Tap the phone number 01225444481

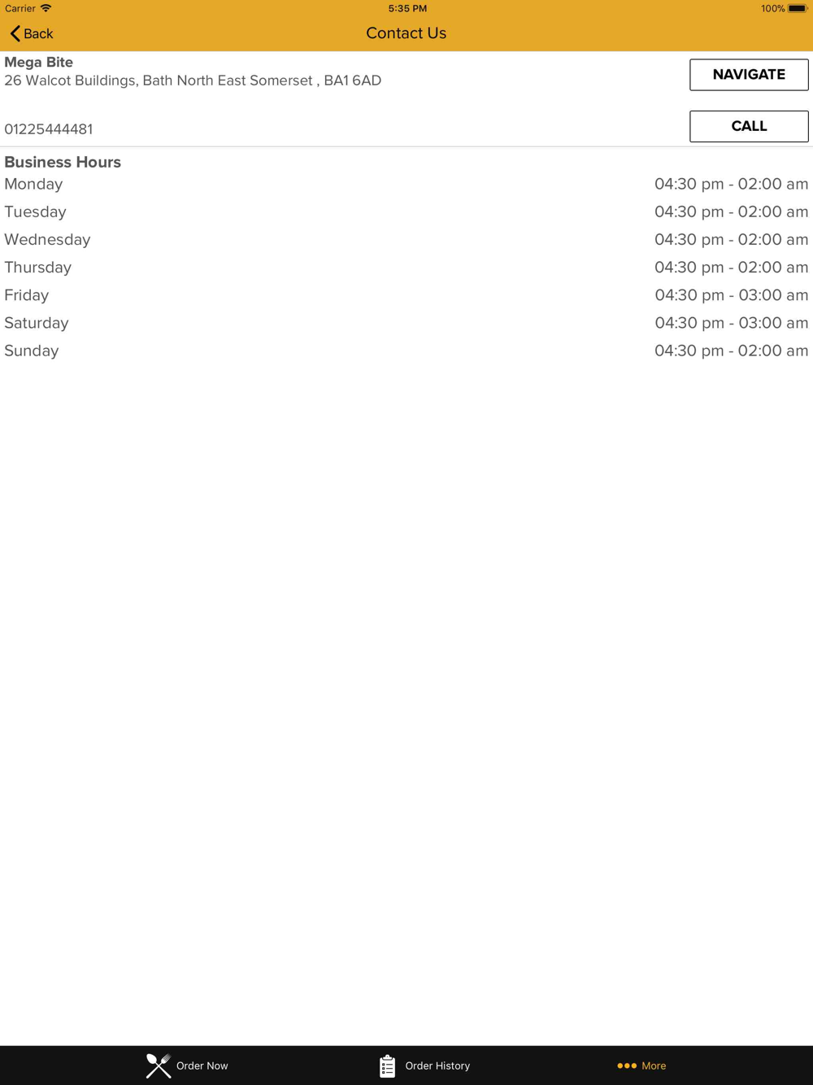tap(49, 129)
